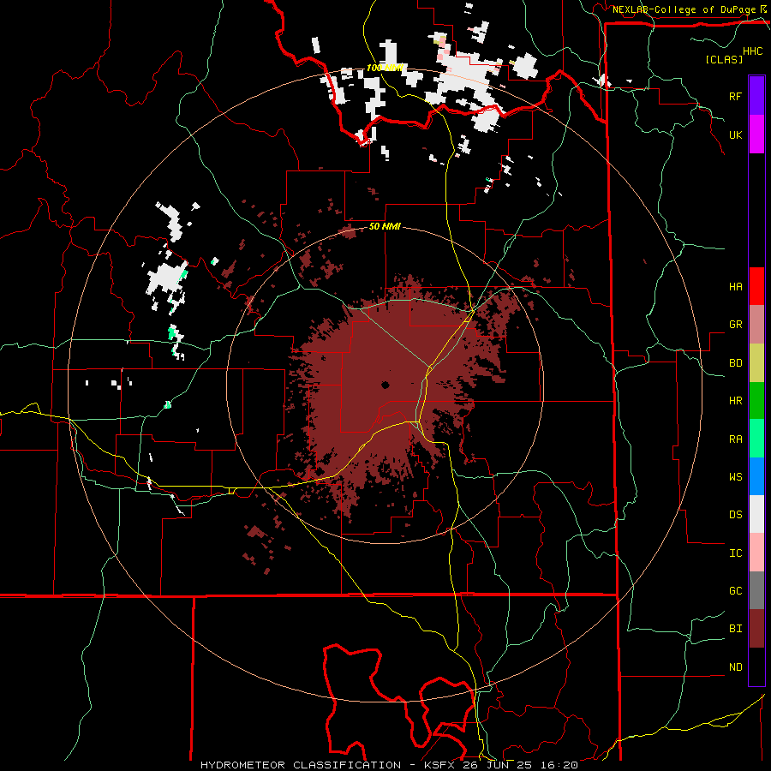Click the RA light green legend swatch
This screenshot has width=771, height=771.
tap(756, 439)
